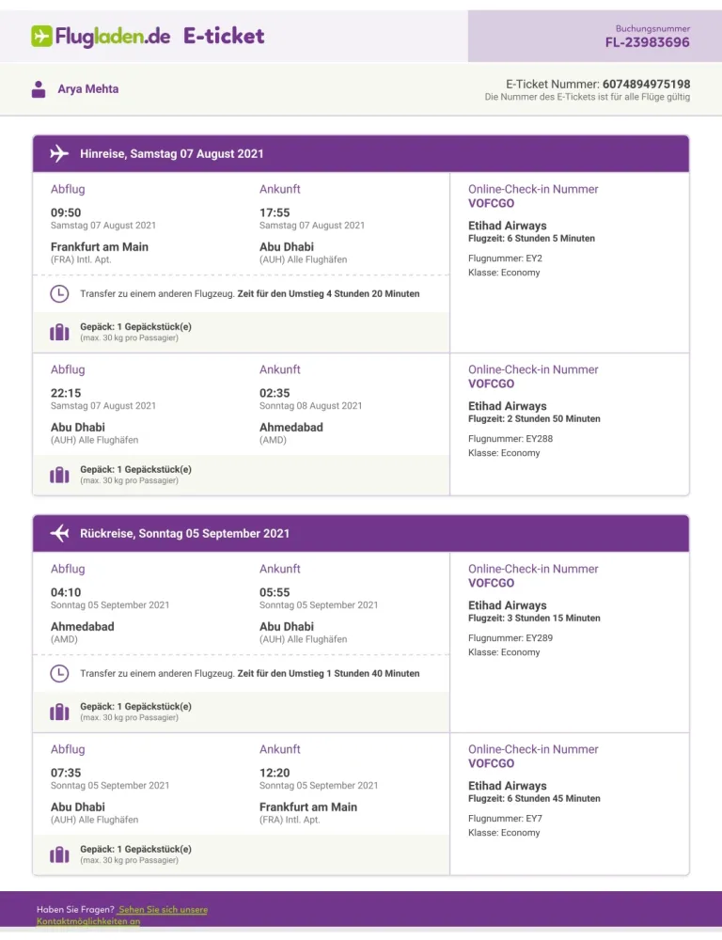Click the luggage icon under the 07:35 return flight
This screenshot has height=940, width=722.
tap(59, 854)
